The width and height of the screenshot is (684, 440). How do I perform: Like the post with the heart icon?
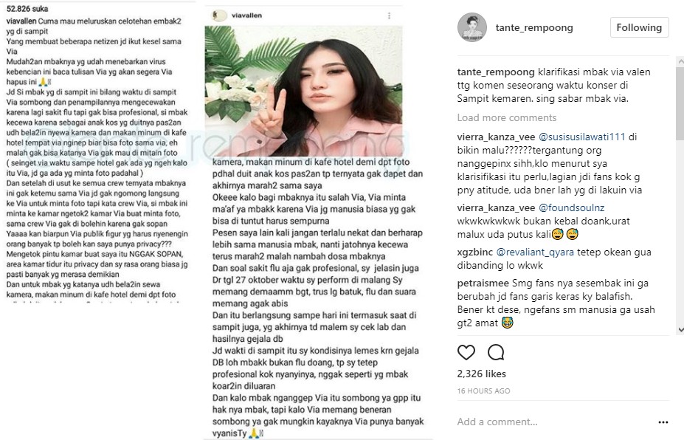466,352
